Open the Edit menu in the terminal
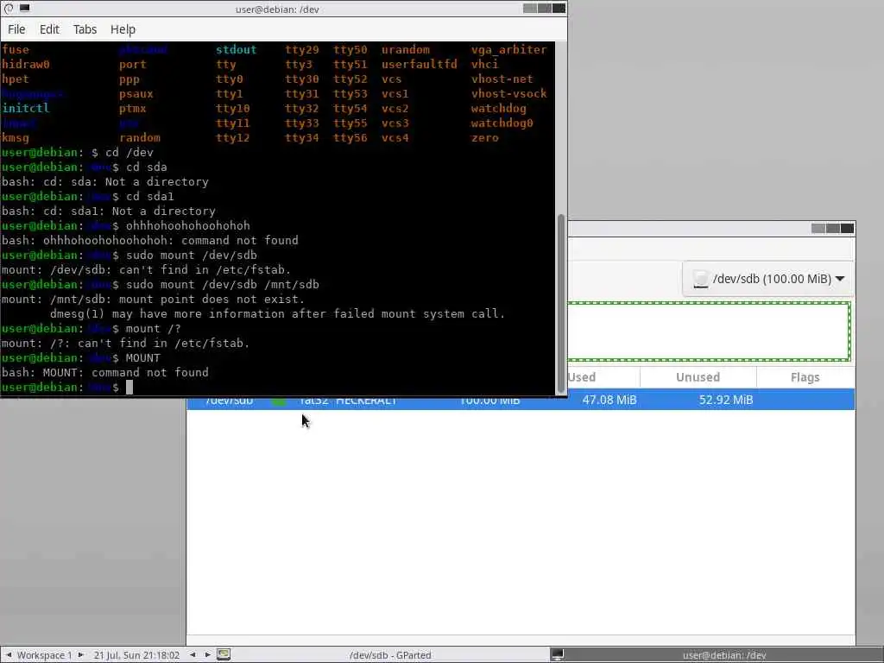 49,29
